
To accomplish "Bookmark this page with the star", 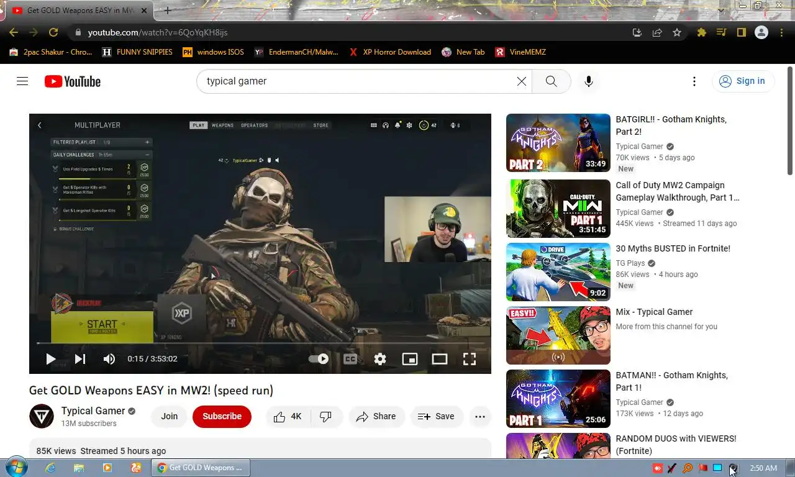I will [x=677, y=32].
